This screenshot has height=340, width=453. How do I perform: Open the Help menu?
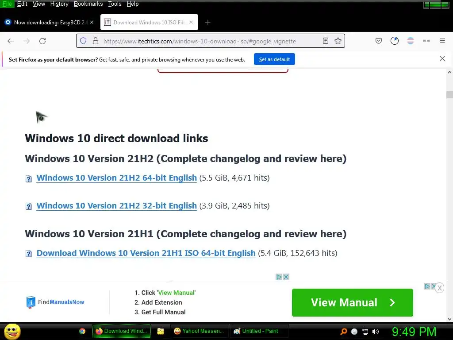pyautogui.click(x=133, y=4)
